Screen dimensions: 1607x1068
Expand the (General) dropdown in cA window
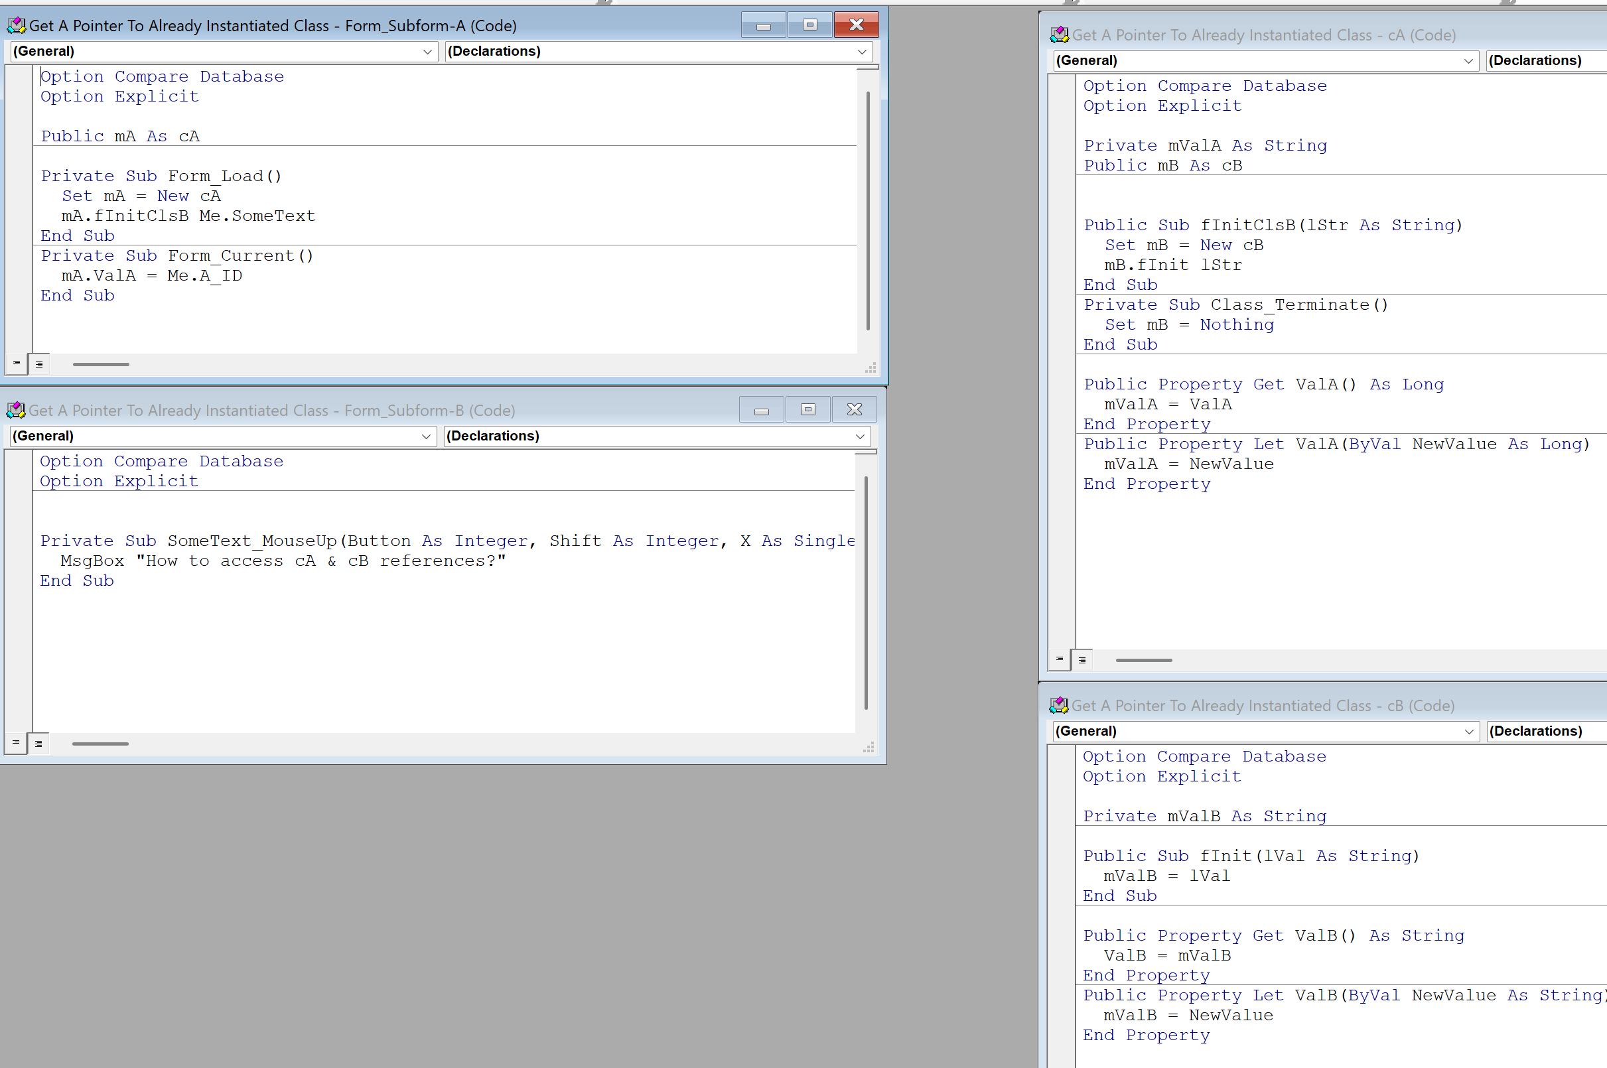pyautogui.click(x=1468, y=61)
